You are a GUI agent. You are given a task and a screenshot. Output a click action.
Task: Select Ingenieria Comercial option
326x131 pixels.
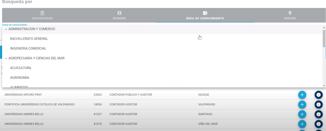tap(28, 49)
